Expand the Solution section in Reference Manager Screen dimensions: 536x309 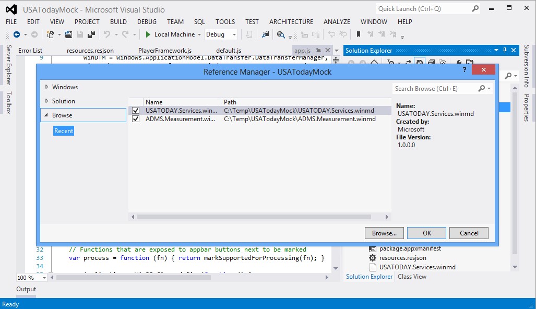tap(48, 101)
